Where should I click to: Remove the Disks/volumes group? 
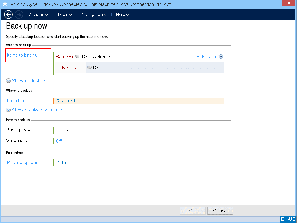tap(64, 57)
